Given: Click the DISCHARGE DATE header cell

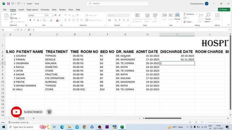Looking at the screenshot, I should pyautogui.click(x=177, y=52).
